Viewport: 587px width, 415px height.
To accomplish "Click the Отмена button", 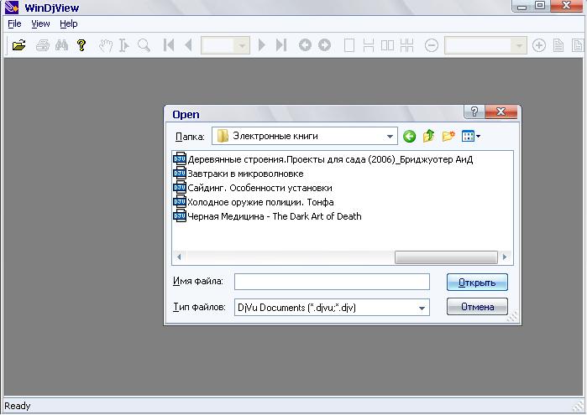I will 477,307.
